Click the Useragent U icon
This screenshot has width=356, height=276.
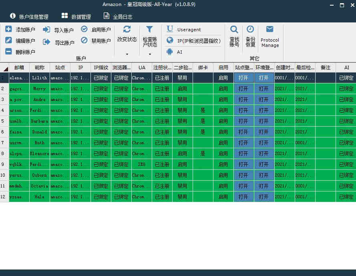click(170, 29)
